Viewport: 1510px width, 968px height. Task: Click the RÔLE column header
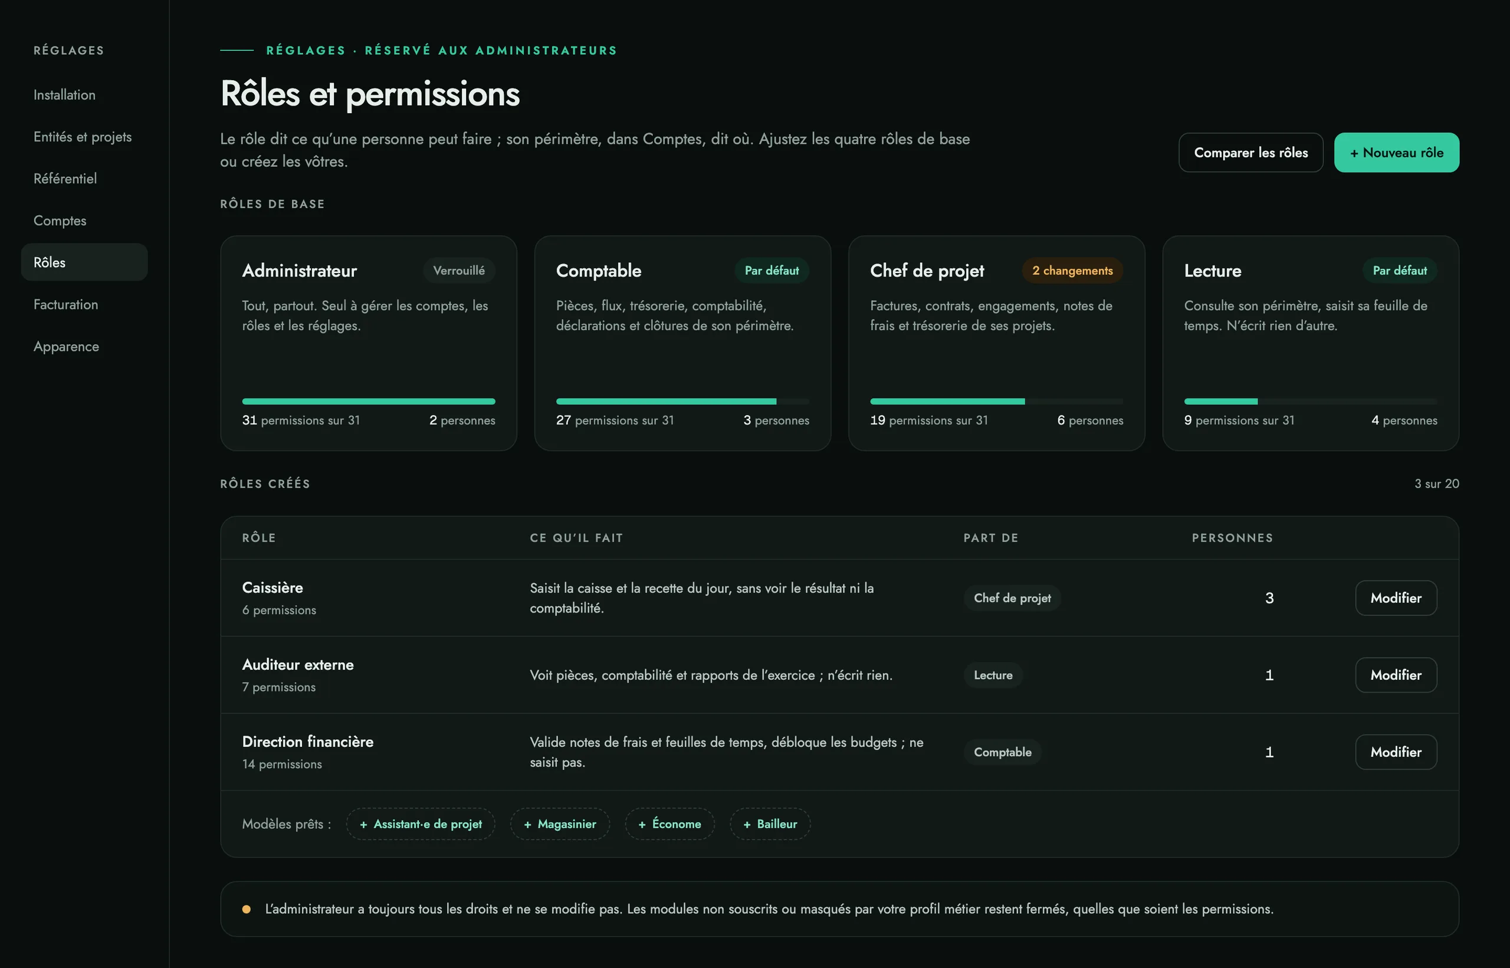259,538
